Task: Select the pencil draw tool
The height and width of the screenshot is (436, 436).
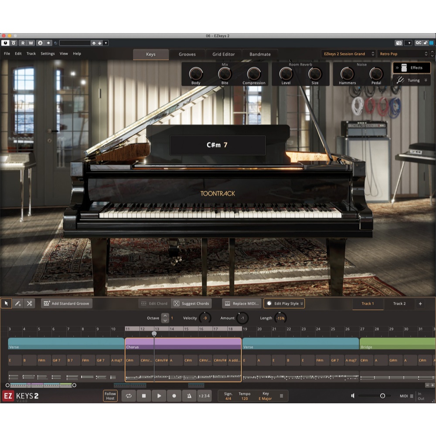Action: coord(18,303)
